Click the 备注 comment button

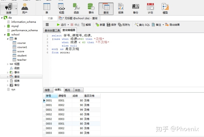point(156,25)
